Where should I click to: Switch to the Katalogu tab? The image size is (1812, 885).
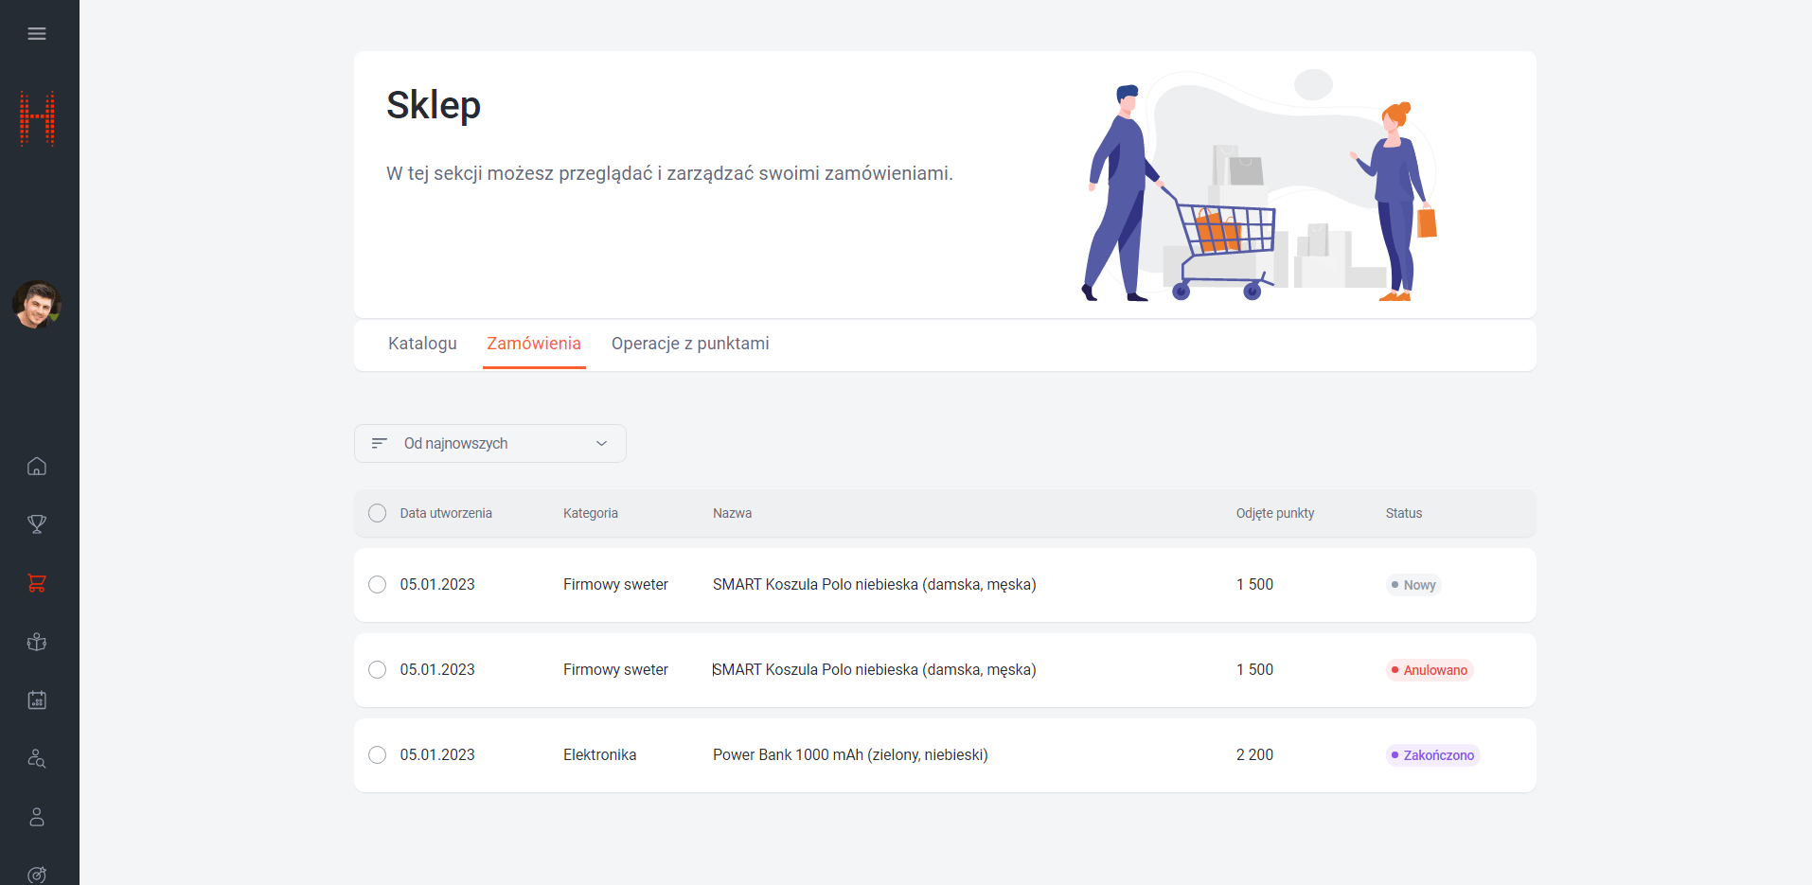[422, 344]
